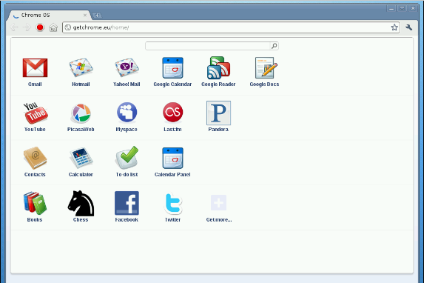Open the Chess knight icon
Screen dimensions: 424x283
click(81, 204)
